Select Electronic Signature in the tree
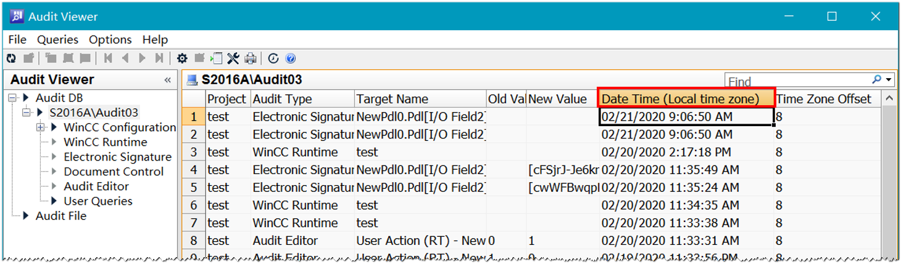Screen dimensions: 901x267 point(117,157)
